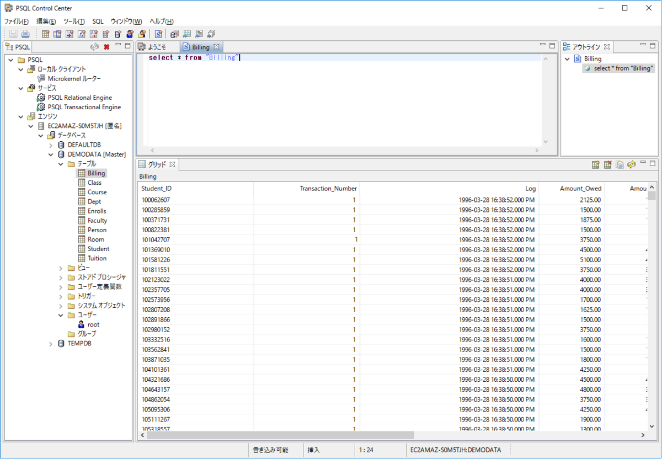Expand the トリガー folder
This screenshot has height=459, width=662.
coord(61,296)
